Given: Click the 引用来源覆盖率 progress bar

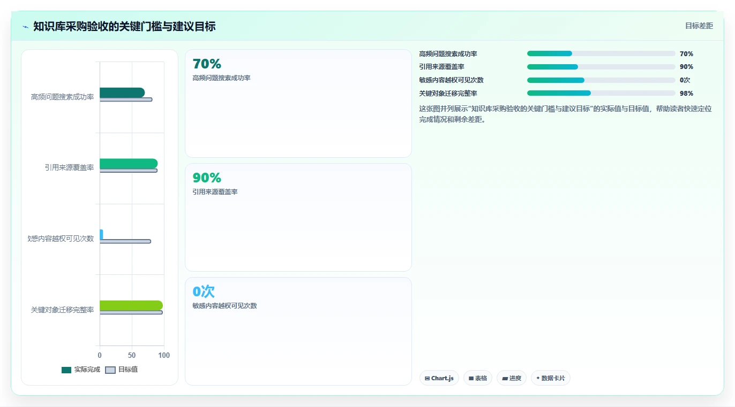Looking at the screenshot, I should click(x=601, y=67).
